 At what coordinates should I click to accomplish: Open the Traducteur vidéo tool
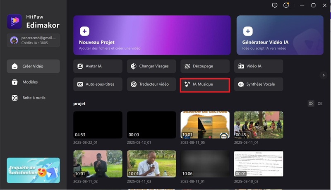pos(151,84)
